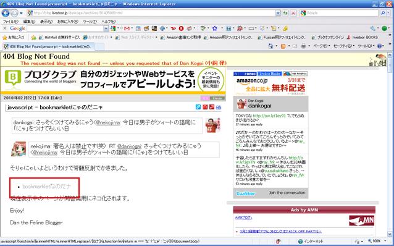The height and width of the screenshot is (246, 394).
Task: Open a new blank tab
Action: [99, 46]
